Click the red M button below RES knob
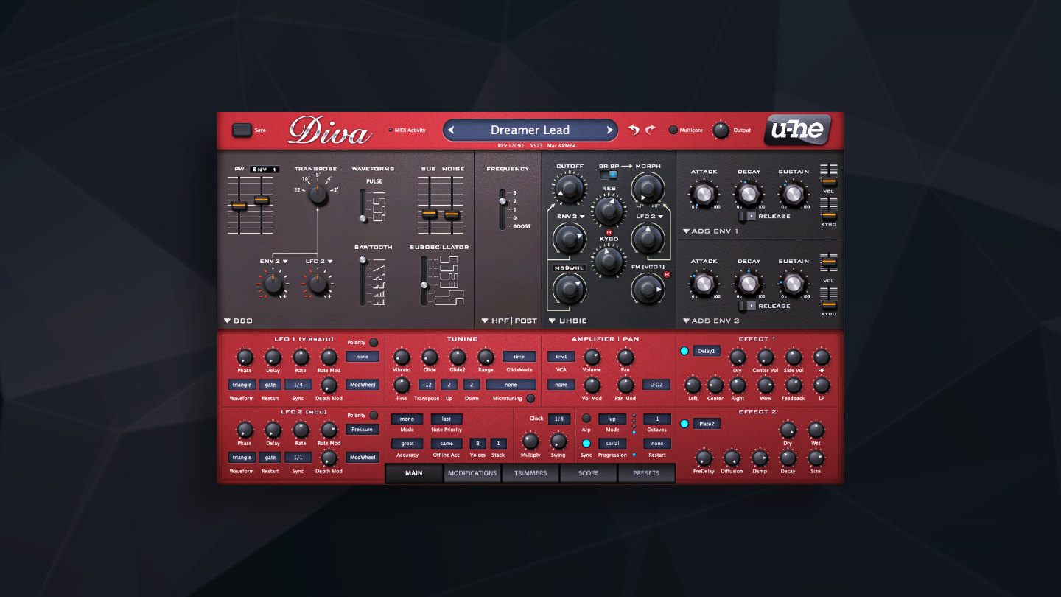 point(609,233)
